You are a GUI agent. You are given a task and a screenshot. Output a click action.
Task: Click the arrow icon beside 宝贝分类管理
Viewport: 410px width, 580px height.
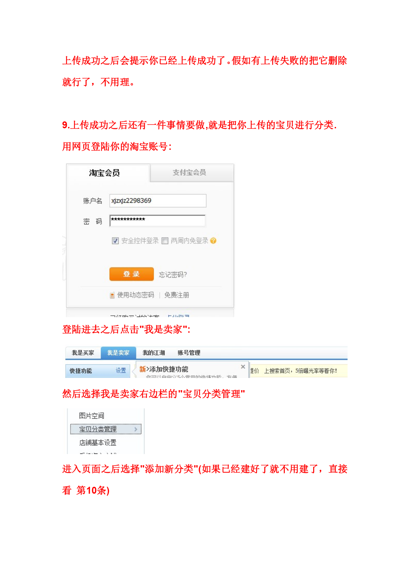(136, 429)
